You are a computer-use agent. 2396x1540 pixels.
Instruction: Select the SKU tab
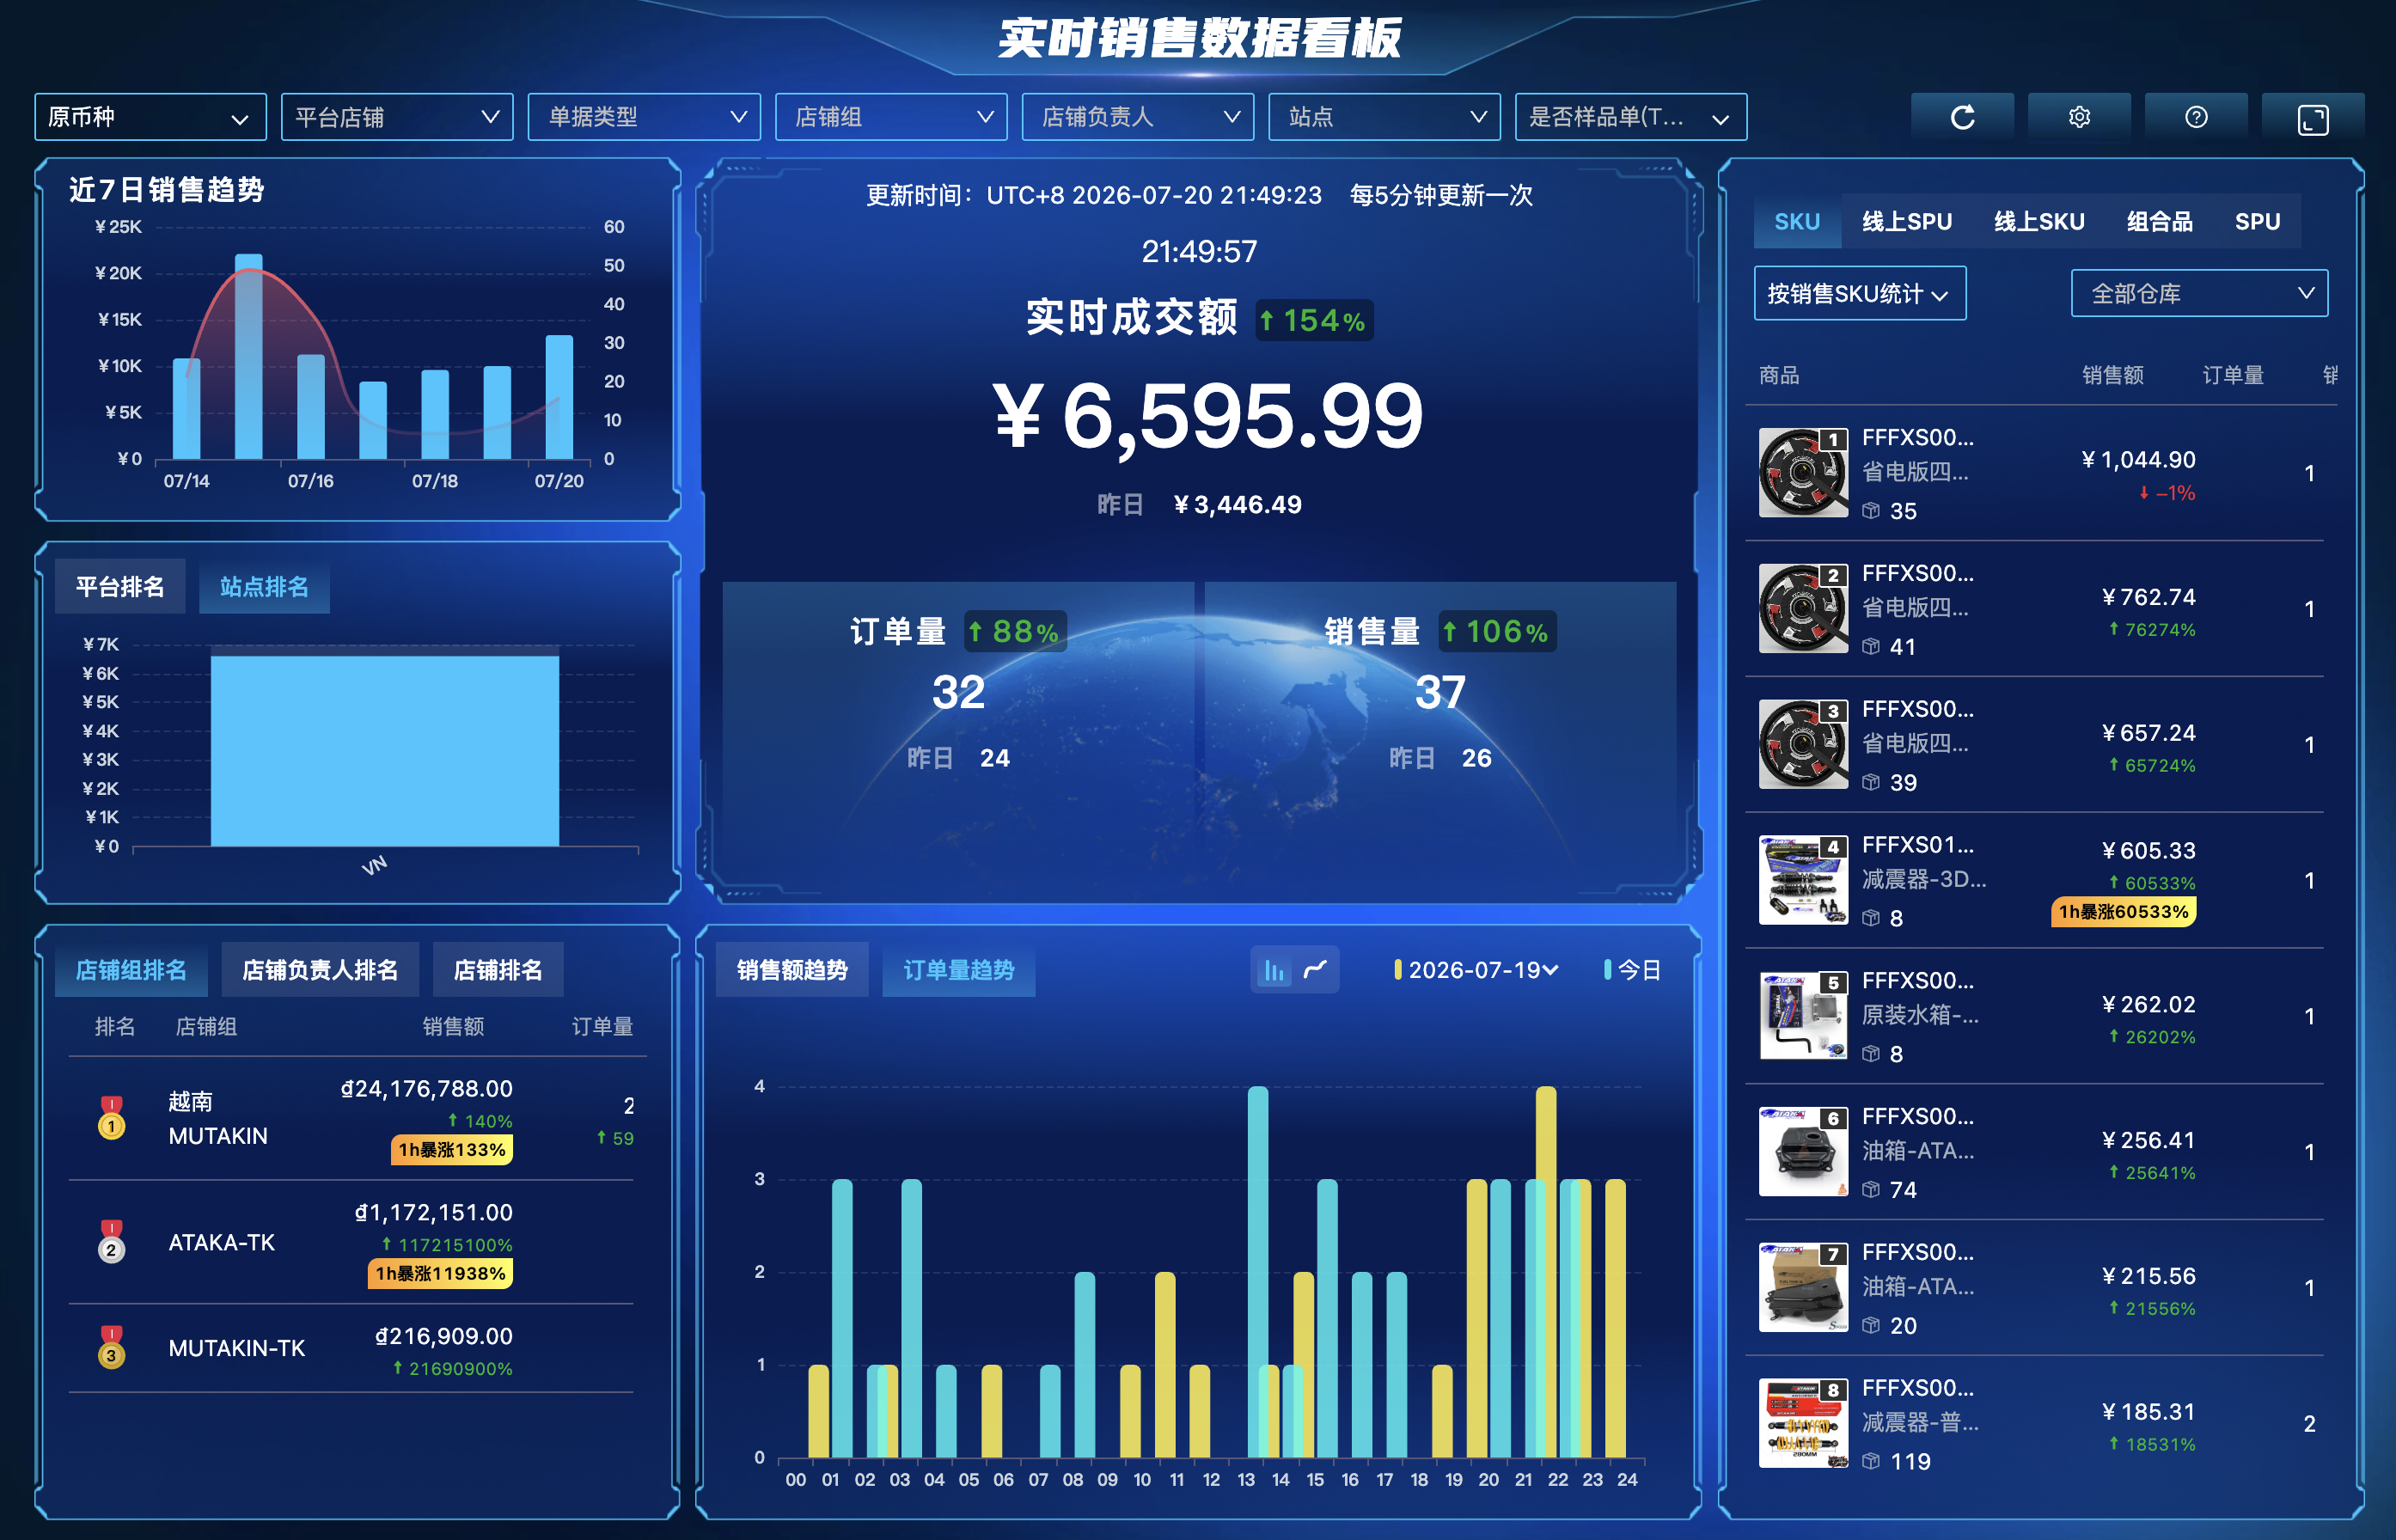pyautogui.click(x=1797, y=221)
